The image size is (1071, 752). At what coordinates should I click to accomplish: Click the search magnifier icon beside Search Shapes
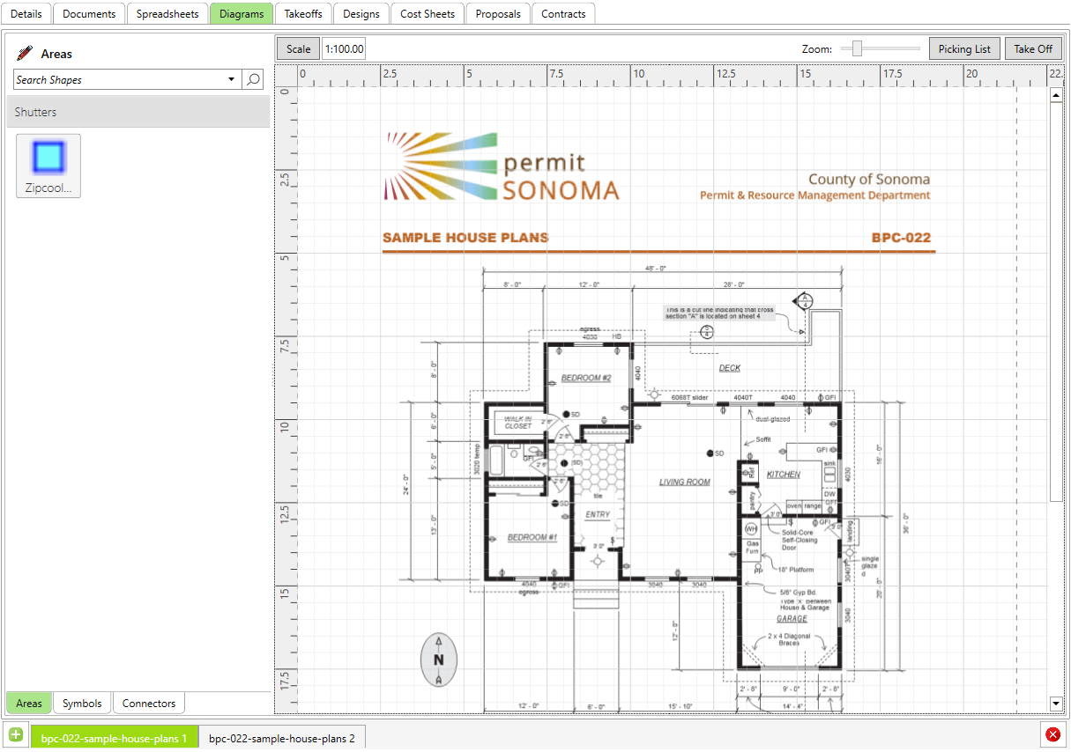point(253,79)
